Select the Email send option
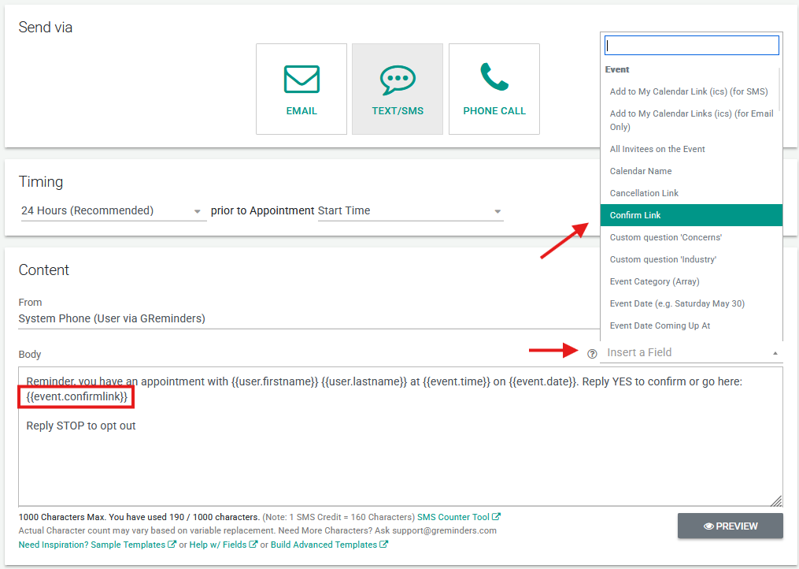 (301, 89)
